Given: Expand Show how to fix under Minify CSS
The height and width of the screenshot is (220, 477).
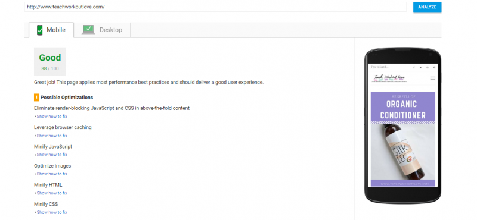Looking at the screenshot, I should click(x=51, y=212).
